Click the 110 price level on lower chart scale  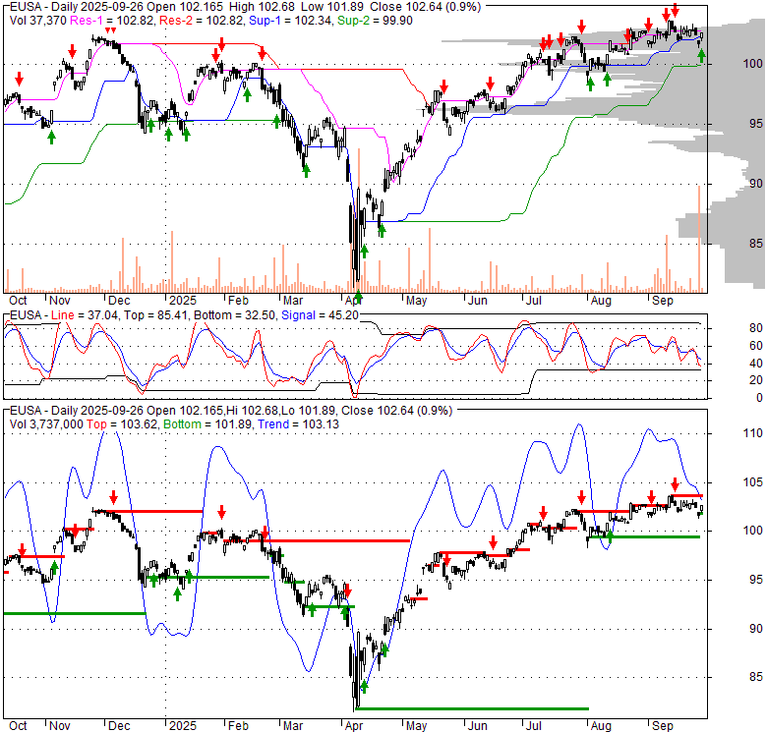[x=753, y=433]
